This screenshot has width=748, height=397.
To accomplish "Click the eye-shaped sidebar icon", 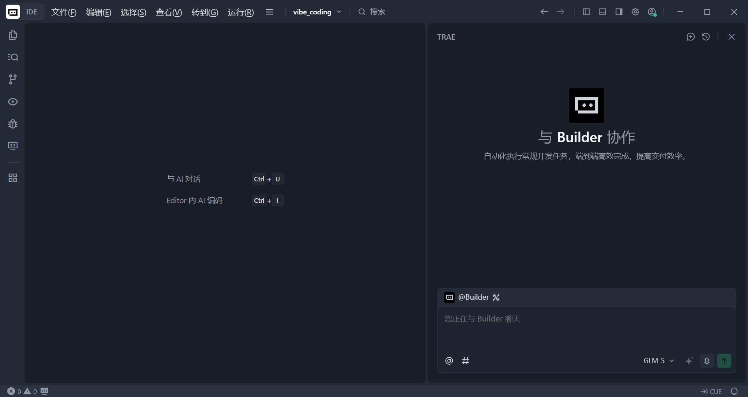I will pyautogui.click(x=13, y=102).
